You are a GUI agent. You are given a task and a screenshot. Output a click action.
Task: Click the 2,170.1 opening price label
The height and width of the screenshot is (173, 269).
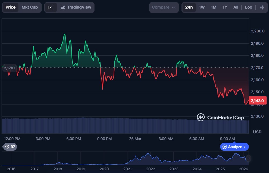10,68
